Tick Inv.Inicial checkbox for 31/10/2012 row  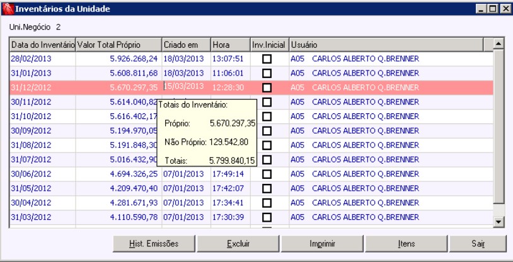click(x=267, y=117)
